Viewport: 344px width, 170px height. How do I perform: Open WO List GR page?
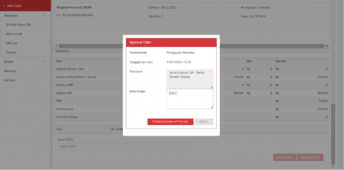(14, 34)
